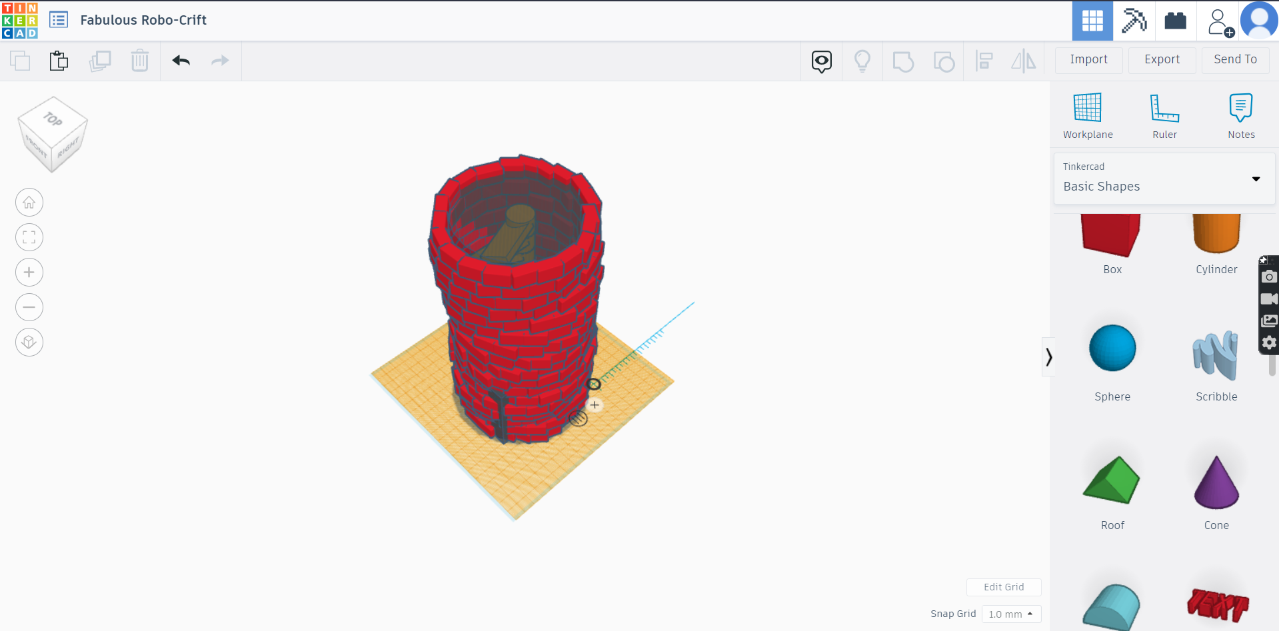Click the image gallery icon in side overlay
The height and width of the screenshot is (631, 1279).
(1269, 320)
